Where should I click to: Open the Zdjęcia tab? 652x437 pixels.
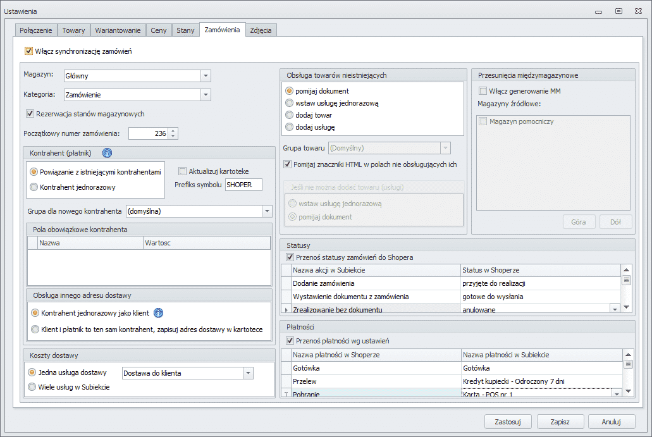pos(261,30)
